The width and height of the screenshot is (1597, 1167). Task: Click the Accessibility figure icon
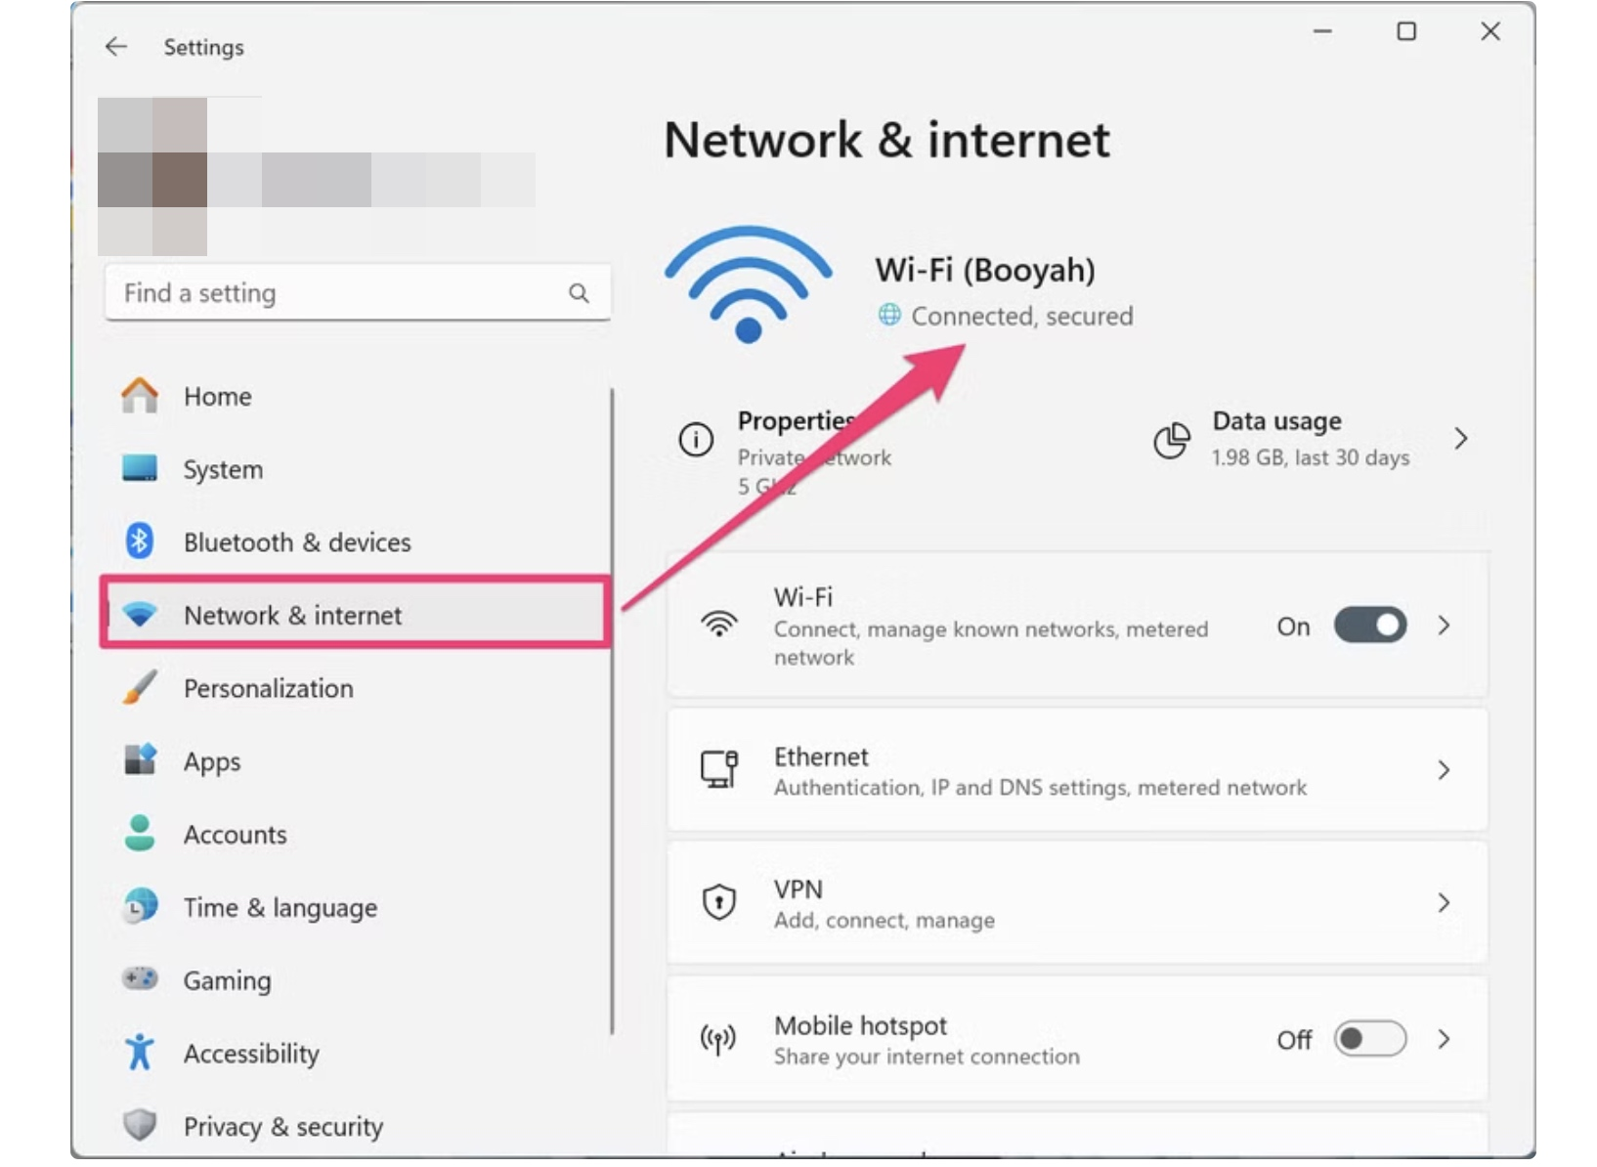click(140, 1053)
